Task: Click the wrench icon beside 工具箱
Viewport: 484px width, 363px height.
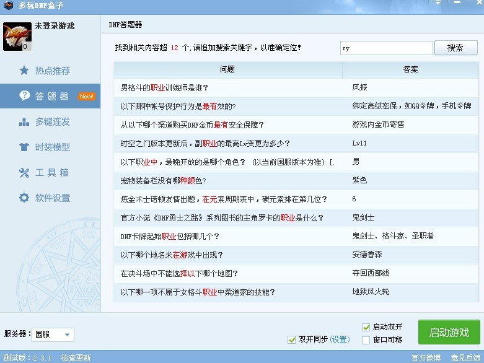Action: tap(24, 172)
